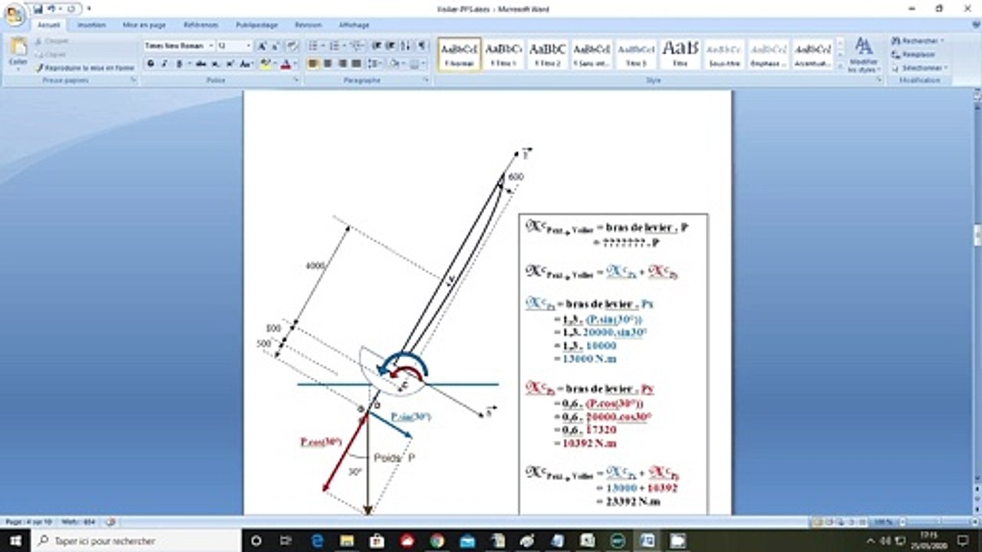Open Microsoft Edge from taskbar
982x552 pixels.
[317, 540]
